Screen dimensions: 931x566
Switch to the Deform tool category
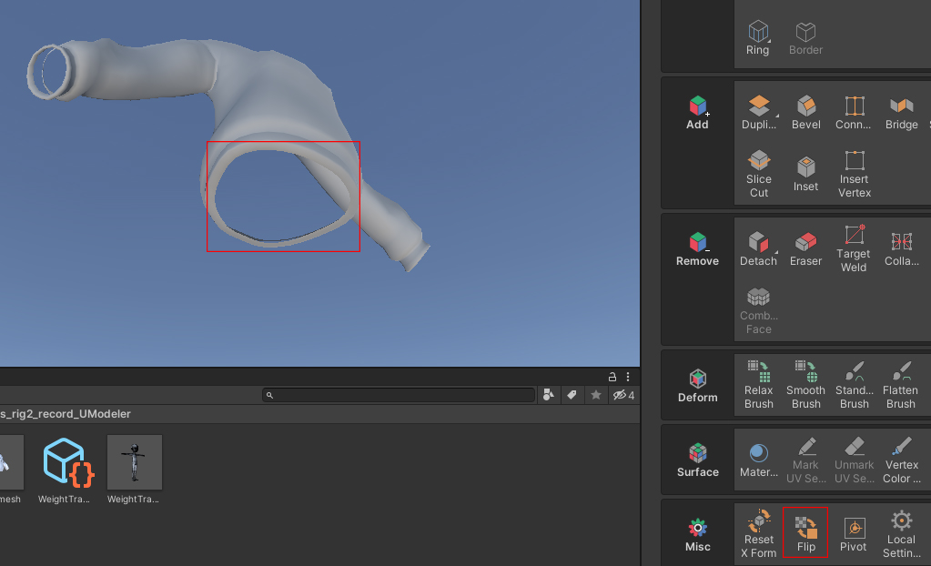[698, 386]
